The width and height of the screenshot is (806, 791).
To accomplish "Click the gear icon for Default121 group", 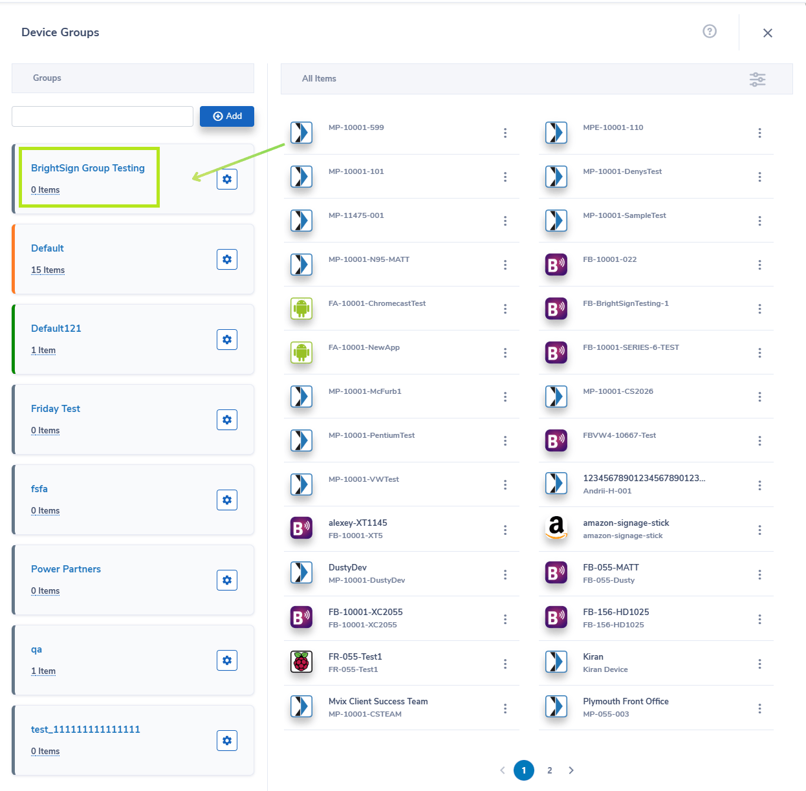I will click(227, 340).
